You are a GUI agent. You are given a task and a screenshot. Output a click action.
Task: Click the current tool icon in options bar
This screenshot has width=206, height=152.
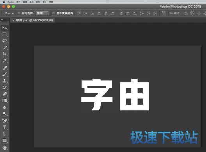click(8, 13)
